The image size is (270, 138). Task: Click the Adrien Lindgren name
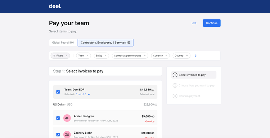[x=84, y=116]
